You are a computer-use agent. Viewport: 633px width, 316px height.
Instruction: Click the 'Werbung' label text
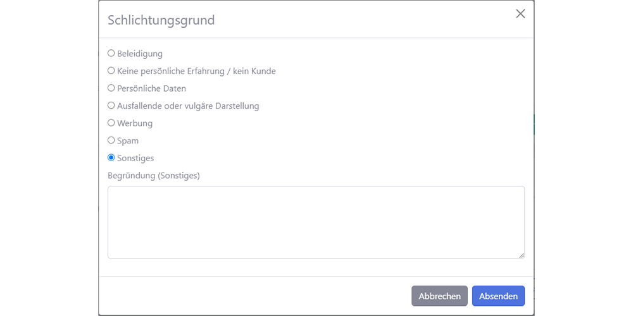point(135,123)
